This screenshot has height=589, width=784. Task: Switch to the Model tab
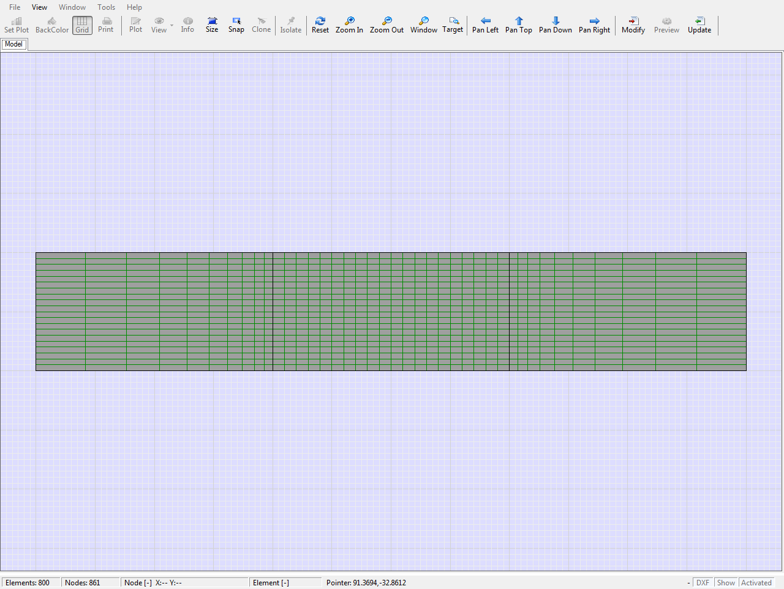(x=14, y=44)
